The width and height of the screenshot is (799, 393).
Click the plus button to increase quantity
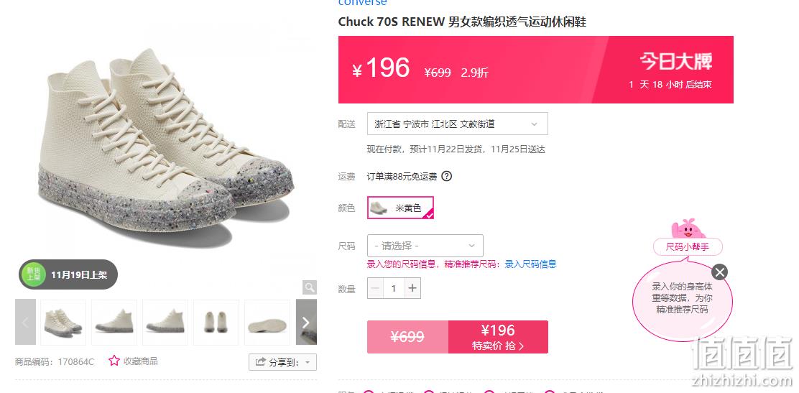coord(412,289)
